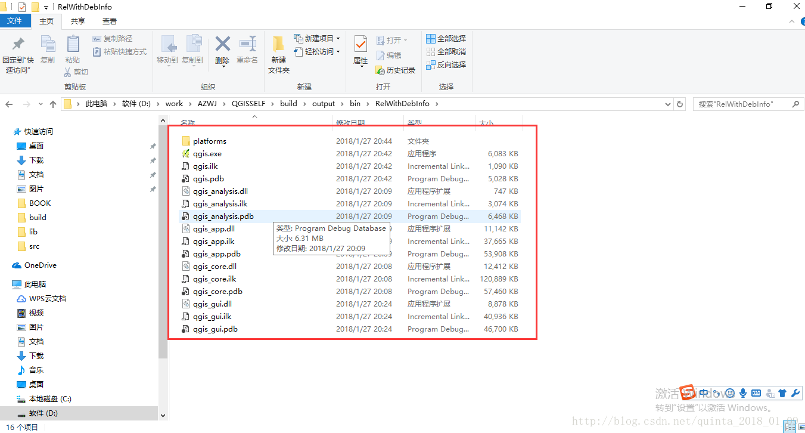
Task: Click the Properties checkmark icon
Action: coord(360,44)
